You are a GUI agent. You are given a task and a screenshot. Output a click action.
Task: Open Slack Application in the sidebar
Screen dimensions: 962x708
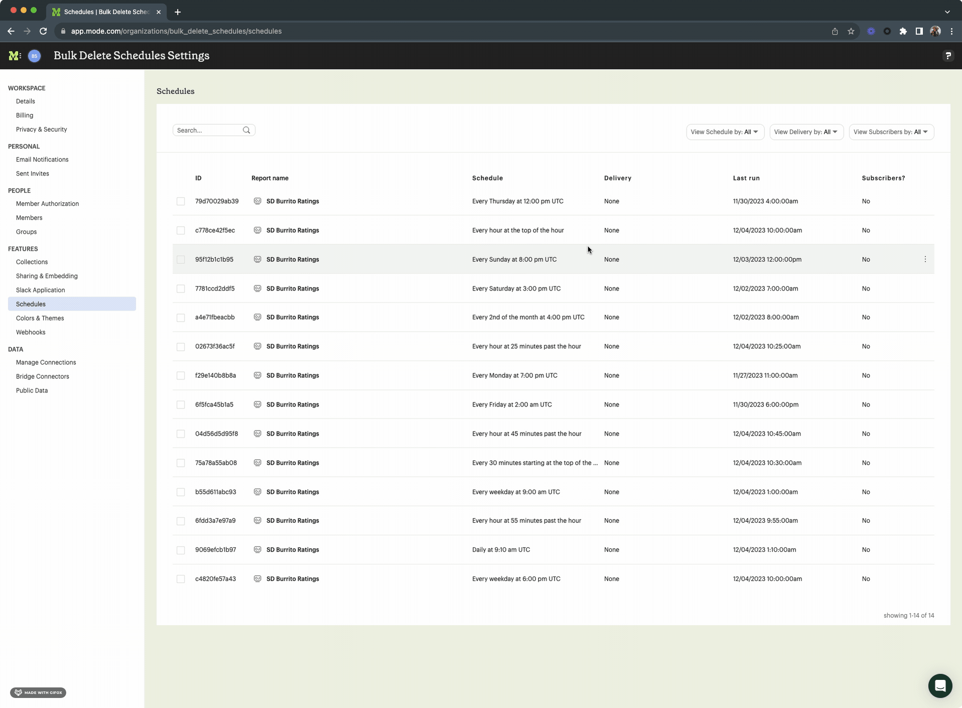pyautogui.click(x=41, y=290)
